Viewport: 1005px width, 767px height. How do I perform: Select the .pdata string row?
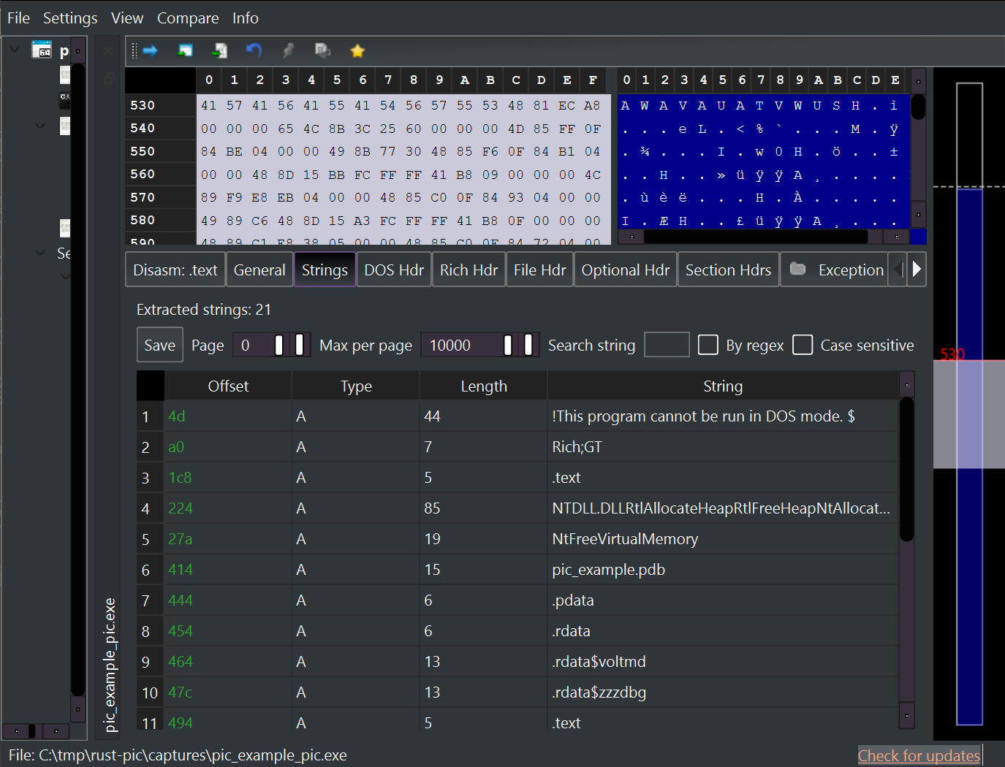517,600
